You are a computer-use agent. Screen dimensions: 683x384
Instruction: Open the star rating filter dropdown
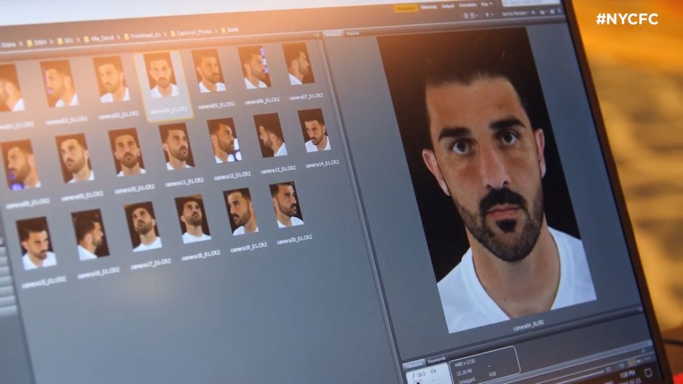click(488, 14)
